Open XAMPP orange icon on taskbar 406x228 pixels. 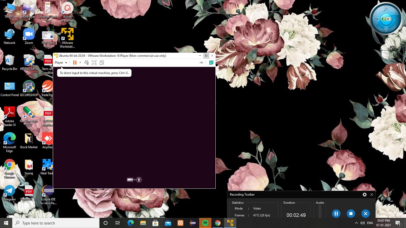[180, 223]
